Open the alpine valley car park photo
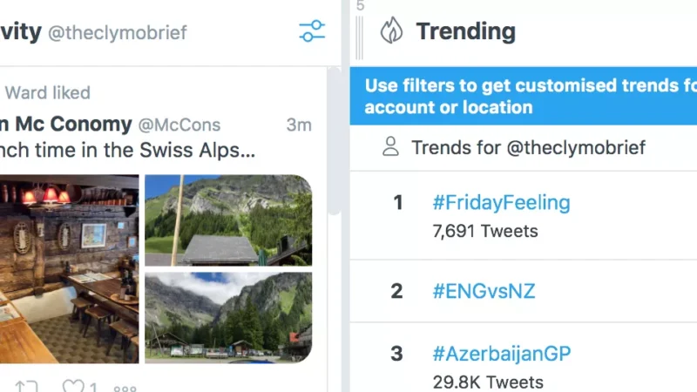 227,317
